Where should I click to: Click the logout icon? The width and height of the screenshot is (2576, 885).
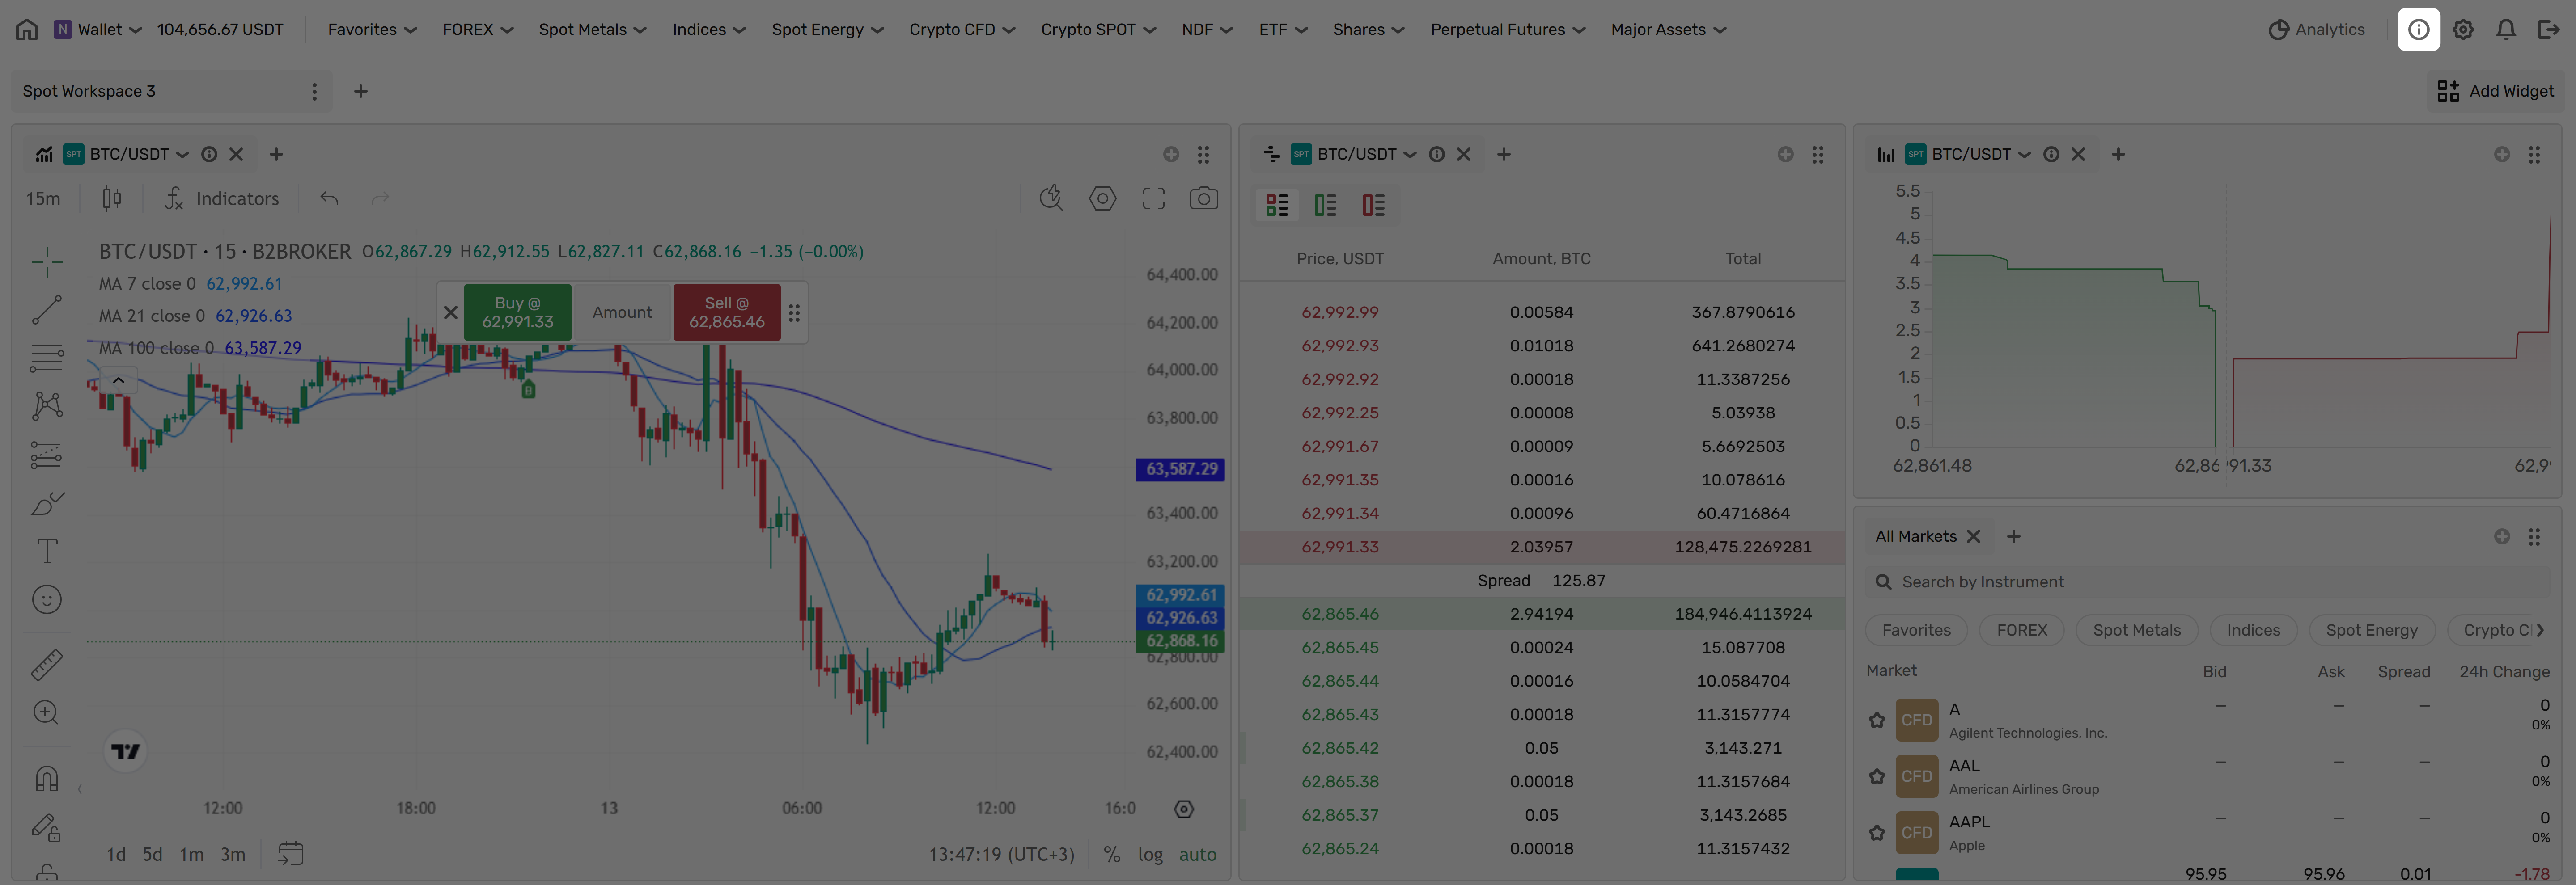click(x=2548, y=29)
